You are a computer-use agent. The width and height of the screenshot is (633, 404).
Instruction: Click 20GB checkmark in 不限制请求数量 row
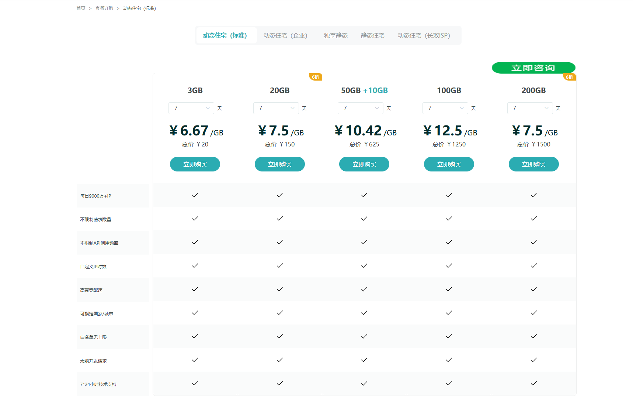[280, 219]
